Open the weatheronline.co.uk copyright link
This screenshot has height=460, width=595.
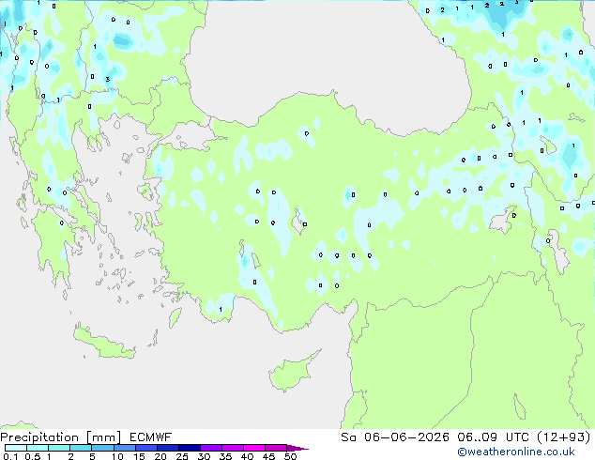pos(516,452)
